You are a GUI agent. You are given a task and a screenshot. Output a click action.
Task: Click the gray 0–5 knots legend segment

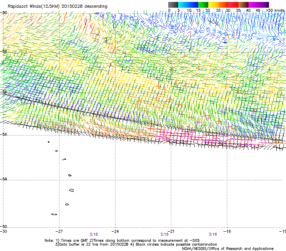coord(173,5)
